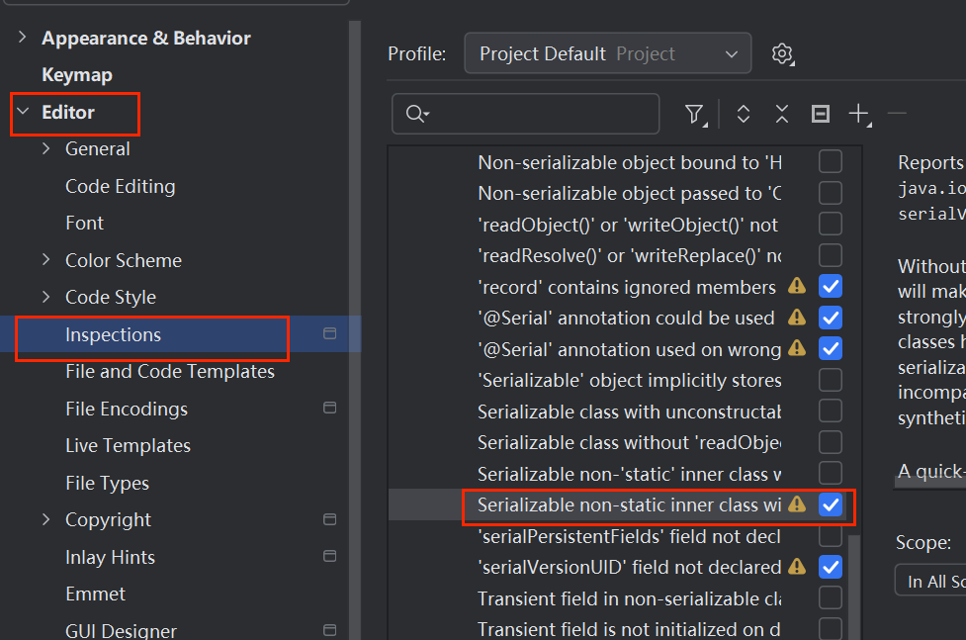Expand Appearance & Behavior section
Image resolution: width=966 pixels, height=640 pixels.
pyautogui.click(x=22, y=37)
